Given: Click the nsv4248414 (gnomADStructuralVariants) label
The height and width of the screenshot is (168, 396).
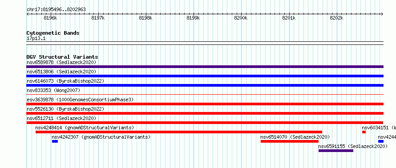Looking at the screenshot, I should (x=85, y=128).
